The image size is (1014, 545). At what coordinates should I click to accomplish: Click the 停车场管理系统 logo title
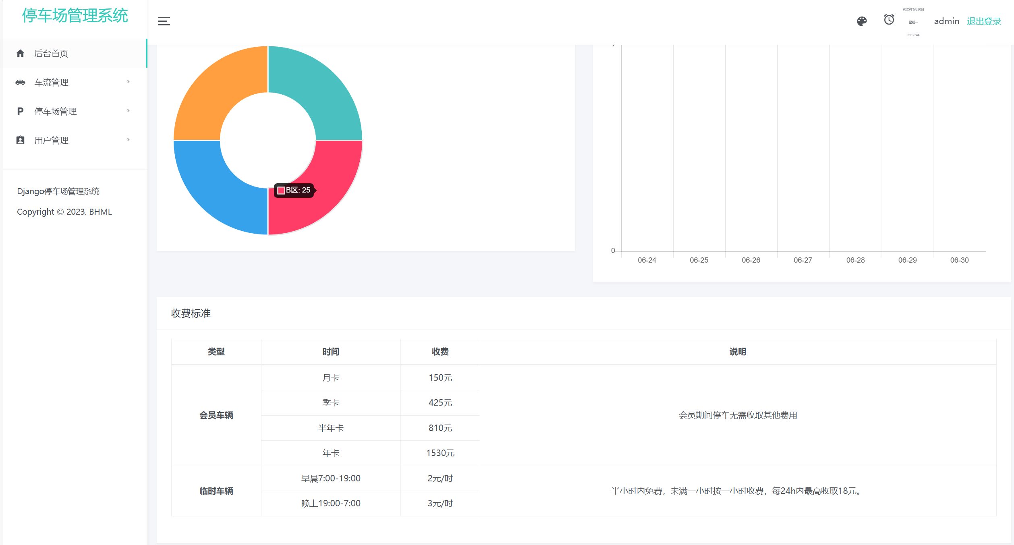(75, 16)
